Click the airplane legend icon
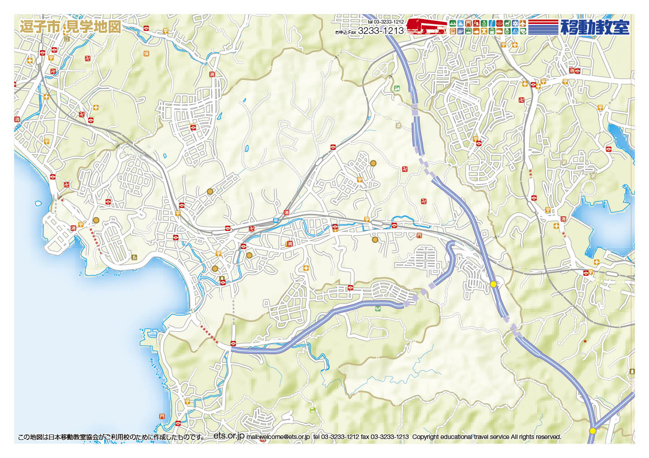Image resolution: width=649 pixels, height=458 pixels. pos(523,23)
